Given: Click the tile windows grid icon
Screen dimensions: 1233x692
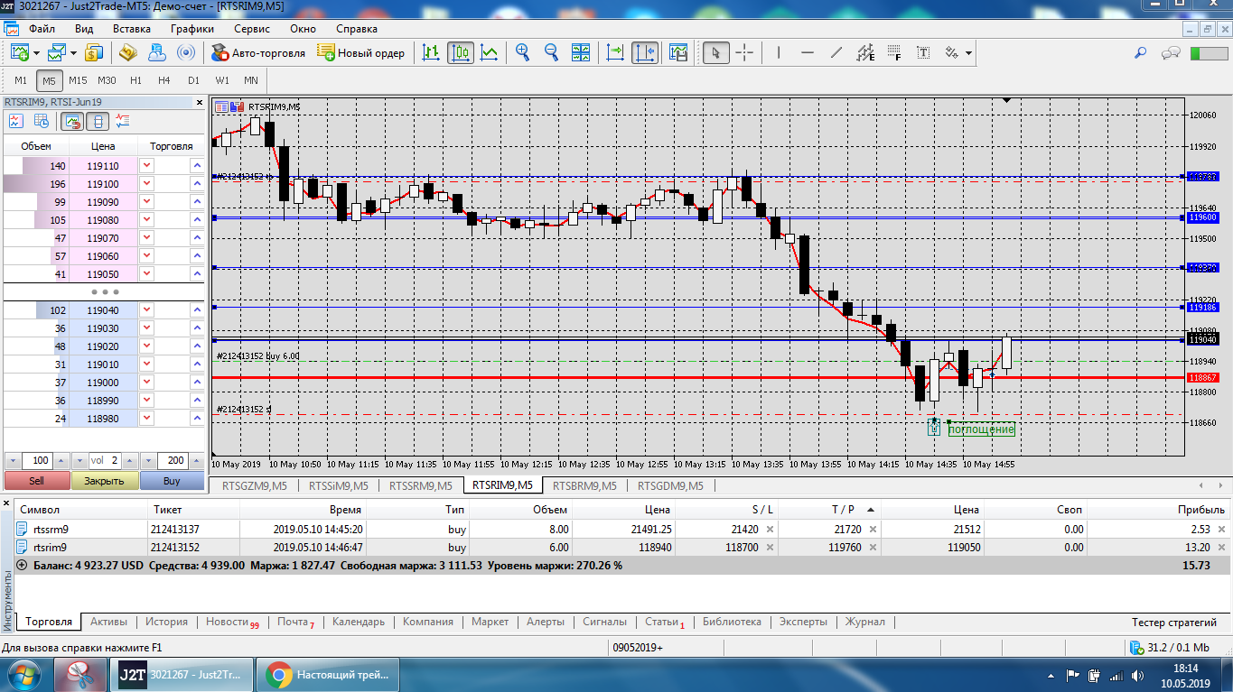Looking at the screenshot, I should pos(580,52).
